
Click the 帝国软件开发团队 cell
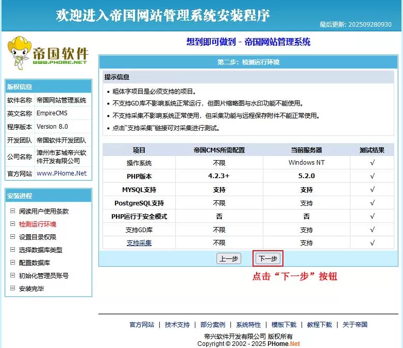[61, 140]
